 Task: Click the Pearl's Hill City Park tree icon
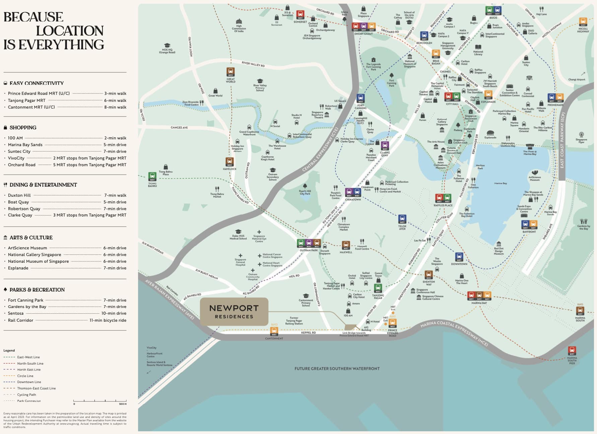[x=305, y=186]
